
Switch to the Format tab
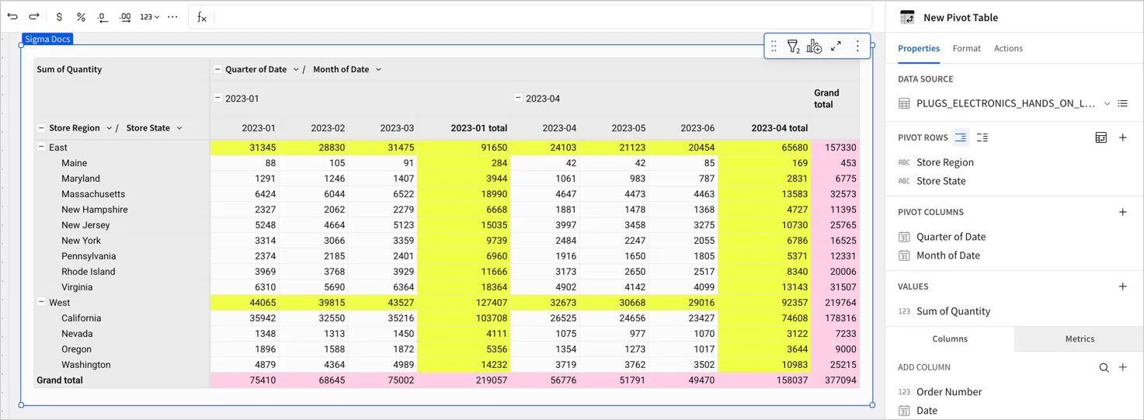pyautogui.click(x=966, y=48)
